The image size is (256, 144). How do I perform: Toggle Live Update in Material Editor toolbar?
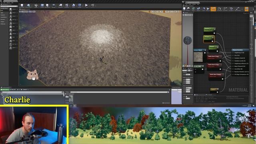click(231, 9)
